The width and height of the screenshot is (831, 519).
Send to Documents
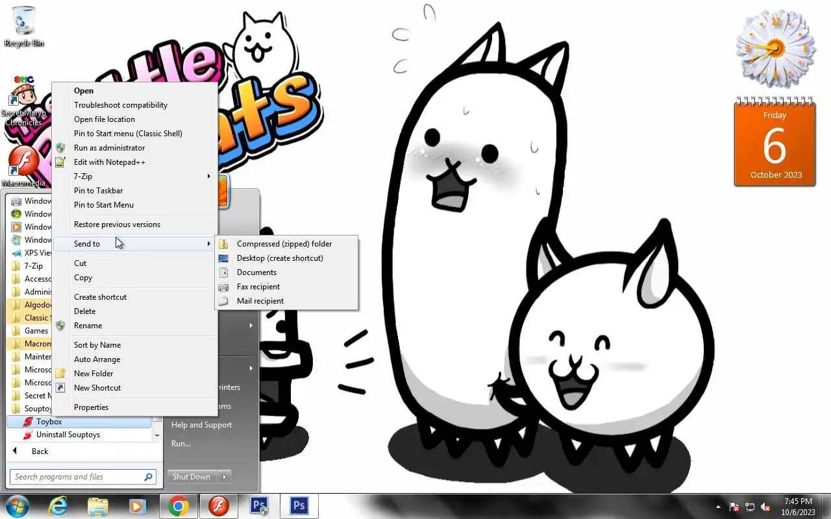pyautogui.click(x=286, y=272)
